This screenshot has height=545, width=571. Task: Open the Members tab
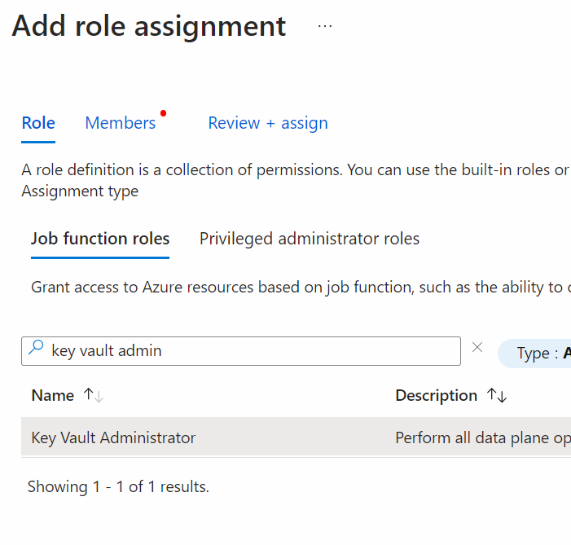tap(121, 123)
